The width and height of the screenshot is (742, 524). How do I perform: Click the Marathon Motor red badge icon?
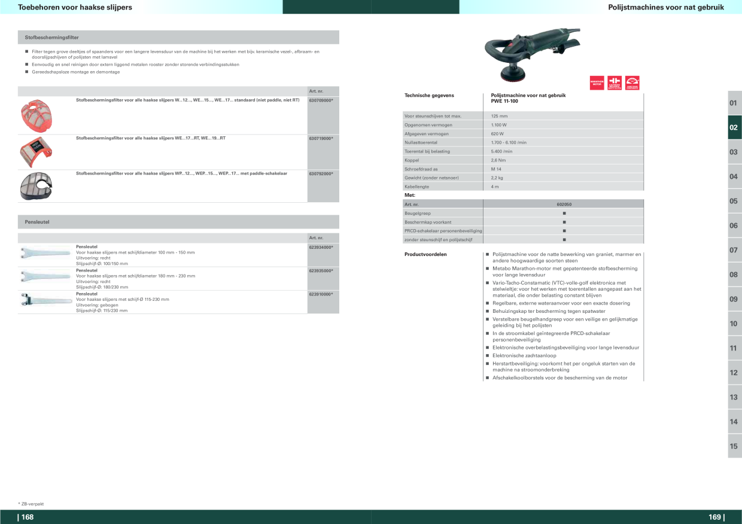(597, 83)
